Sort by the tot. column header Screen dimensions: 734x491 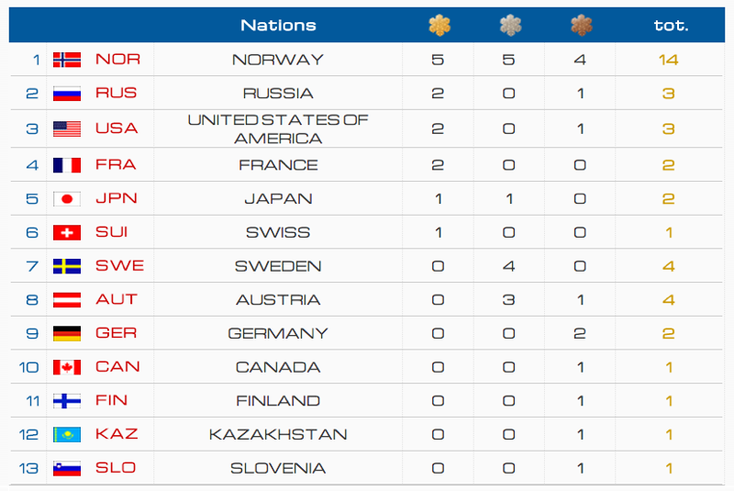671,26
